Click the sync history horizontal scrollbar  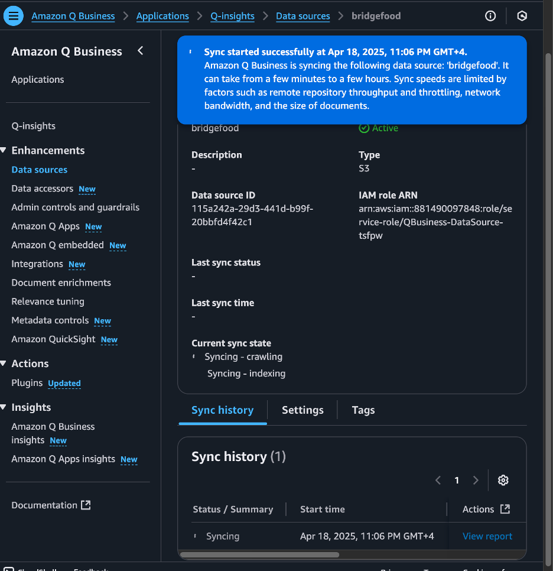pyautogui.click(x=259, y=555)
